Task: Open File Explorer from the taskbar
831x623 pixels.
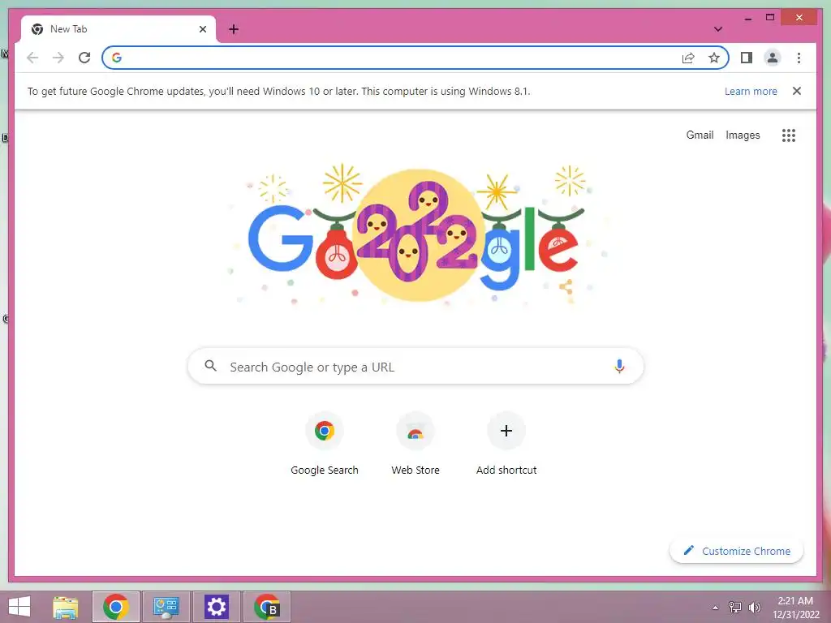Action: pos(66,607)
